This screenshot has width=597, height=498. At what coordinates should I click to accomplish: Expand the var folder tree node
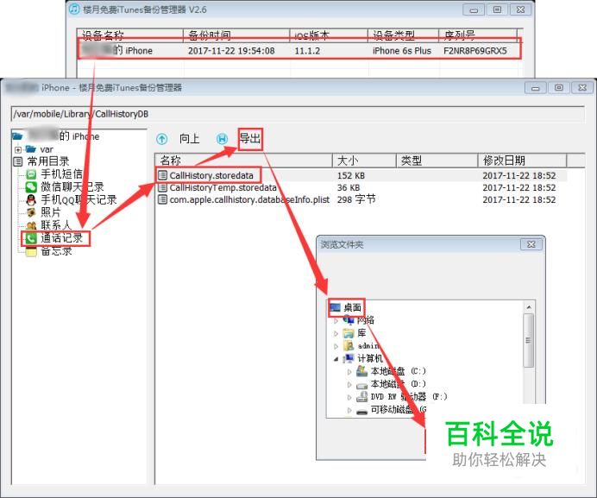point(17,149)
